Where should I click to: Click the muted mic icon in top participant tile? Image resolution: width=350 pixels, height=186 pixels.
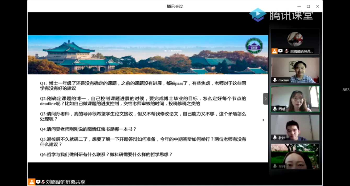pyautogui.click(x=286, y=51)
